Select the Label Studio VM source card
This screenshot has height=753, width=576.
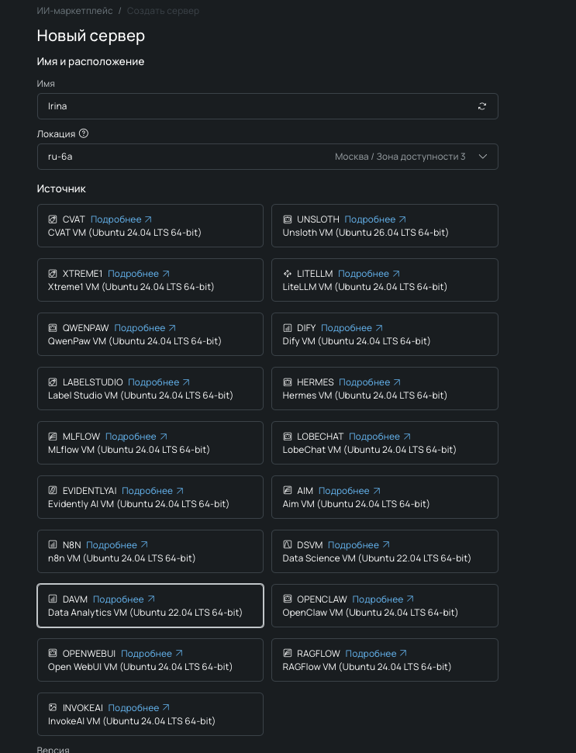click(150, 389)
